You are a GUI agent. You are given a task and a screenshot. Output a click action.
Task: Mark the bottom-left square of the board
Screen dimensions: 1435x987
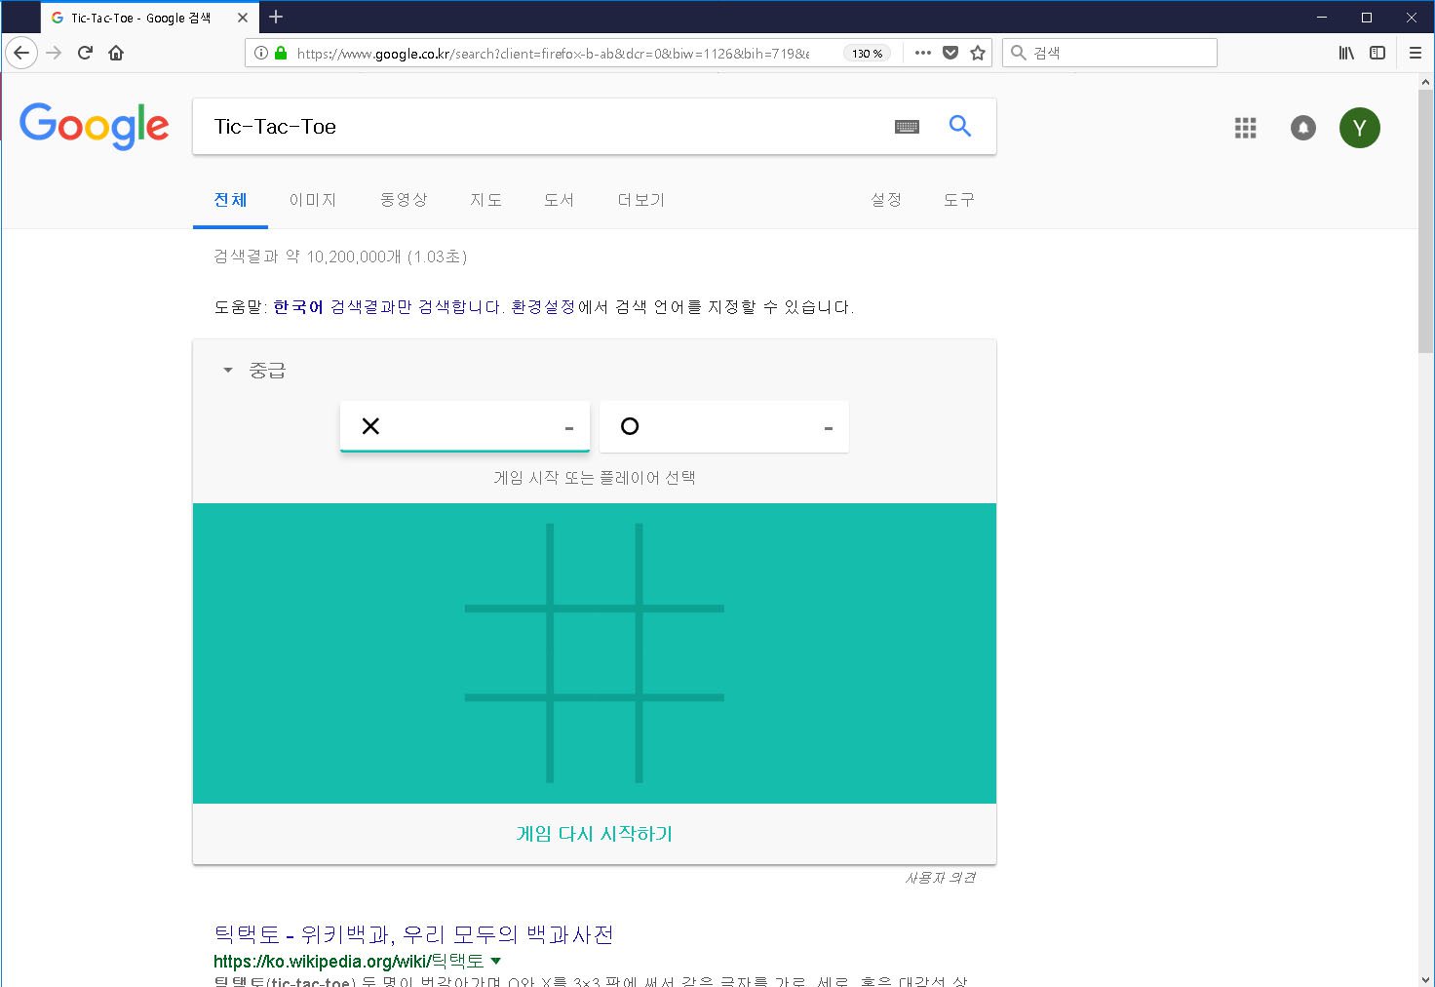coord(505,742)
